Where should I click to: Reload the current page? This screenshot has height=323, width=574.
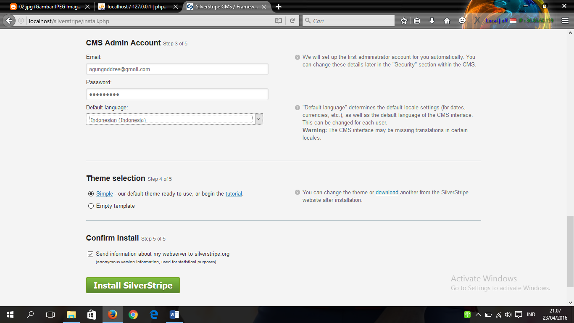(292, 21)
